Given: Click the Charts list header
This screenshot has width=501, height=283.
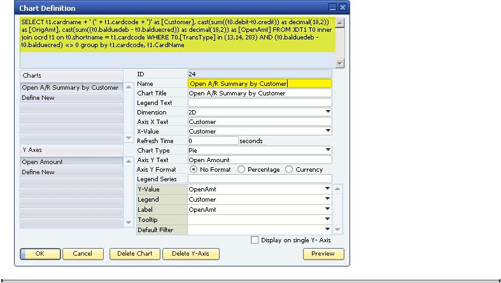Looking at the screenshot, I should [x=71, y=76].
